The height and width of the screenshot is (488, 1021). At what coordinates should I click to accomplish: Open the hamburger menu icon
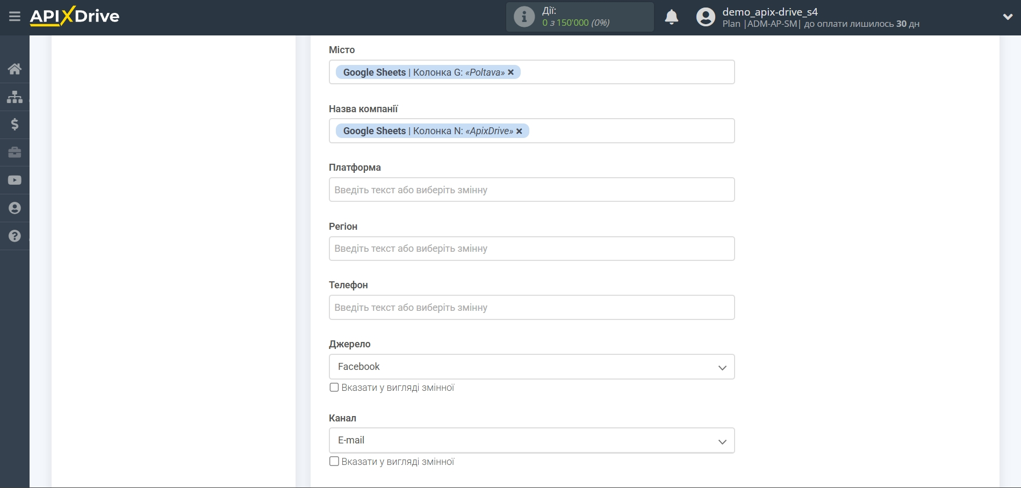point(15,17)
